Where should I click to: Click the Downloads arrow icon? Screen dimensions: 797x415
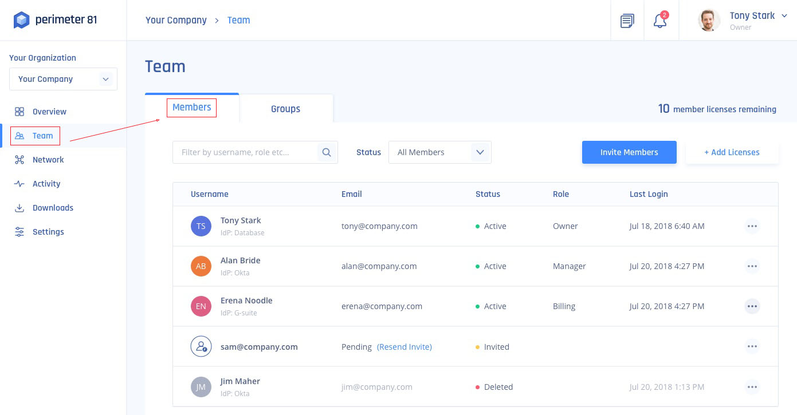[x=19, y=208]
